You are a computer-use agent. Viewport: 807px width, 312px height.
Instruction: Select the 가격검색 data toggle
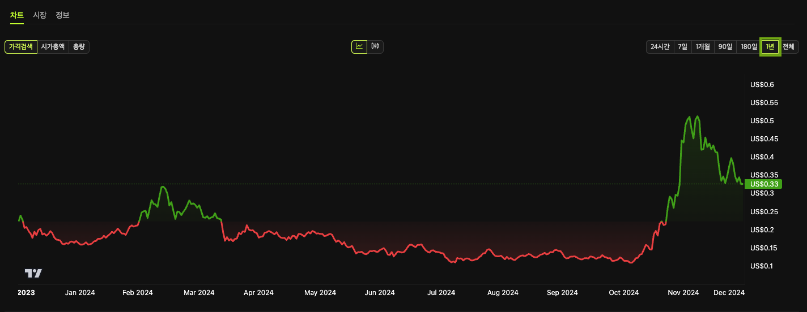(21, 47)
